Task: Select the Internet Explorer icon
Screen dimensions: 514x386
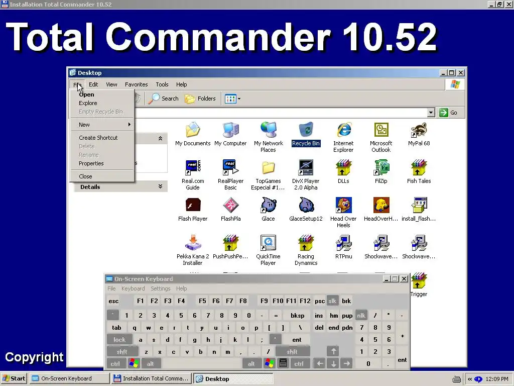Action: [343, 129]
